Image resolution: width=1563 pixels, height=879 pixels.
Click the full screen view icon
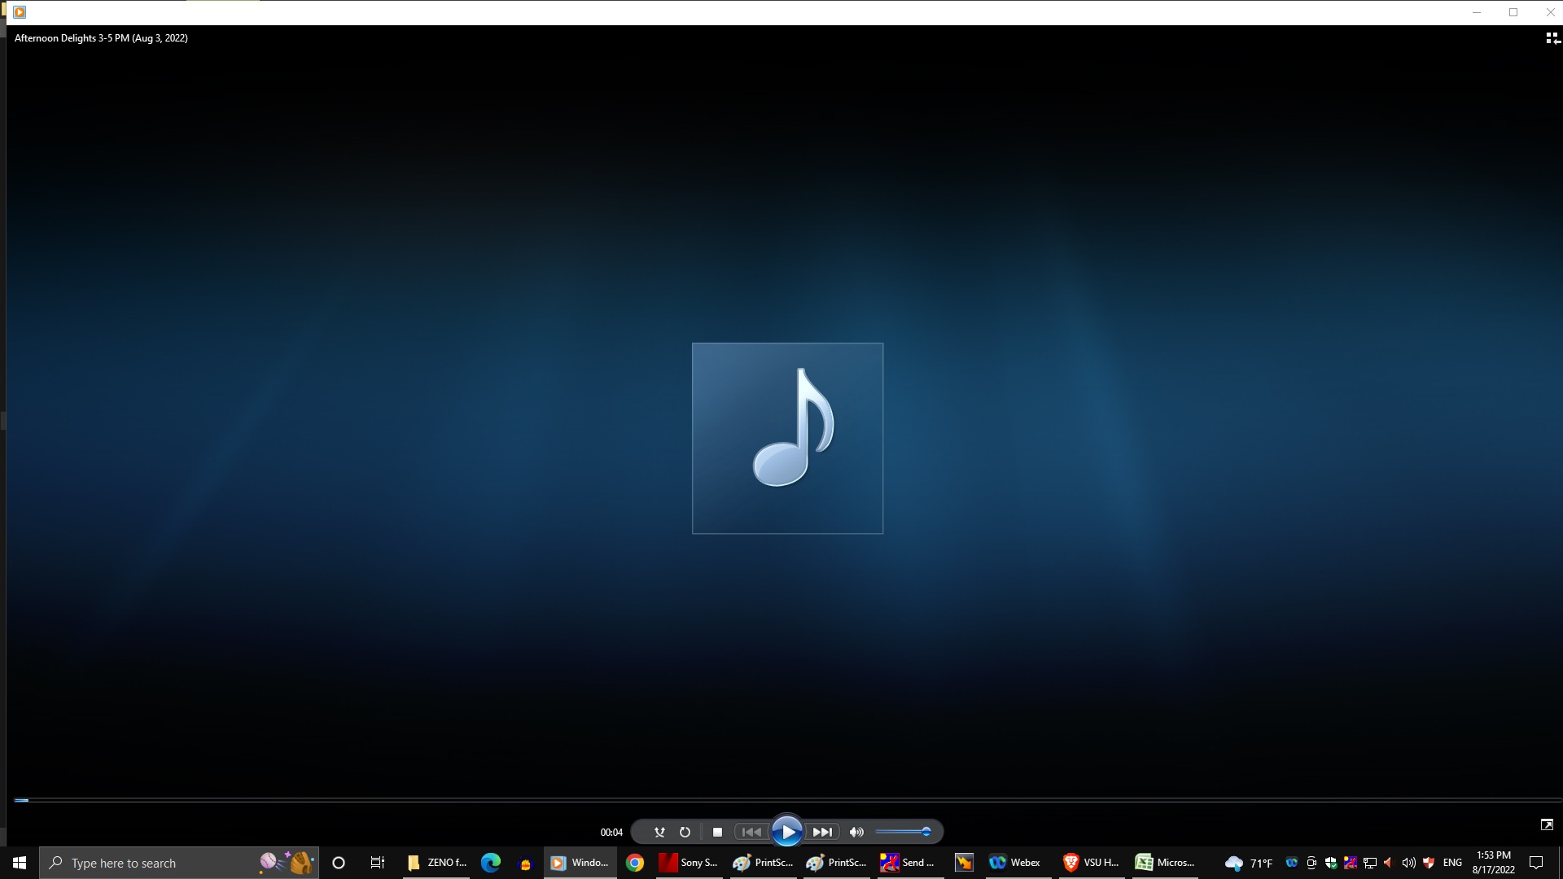click(1547, 824)
